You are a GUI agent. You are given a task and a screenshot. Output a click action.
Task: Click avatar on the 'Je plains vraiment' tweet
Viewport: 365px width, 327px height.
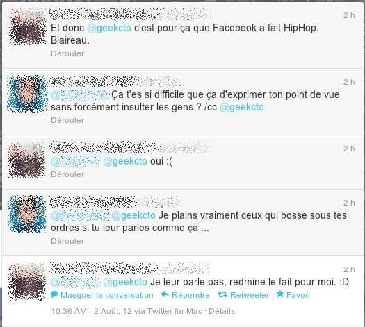click(x=27, y=214)
